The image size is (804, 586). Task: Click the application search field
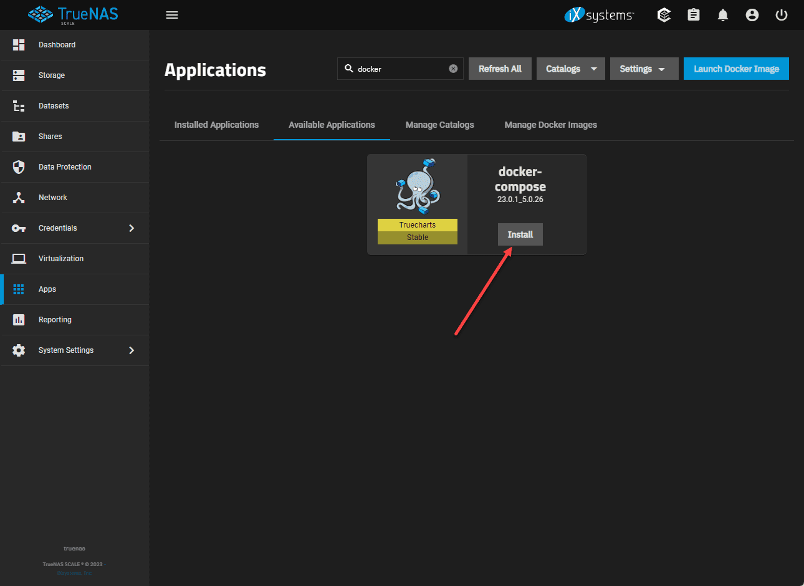pyautogui.click(x=399, y=69)
